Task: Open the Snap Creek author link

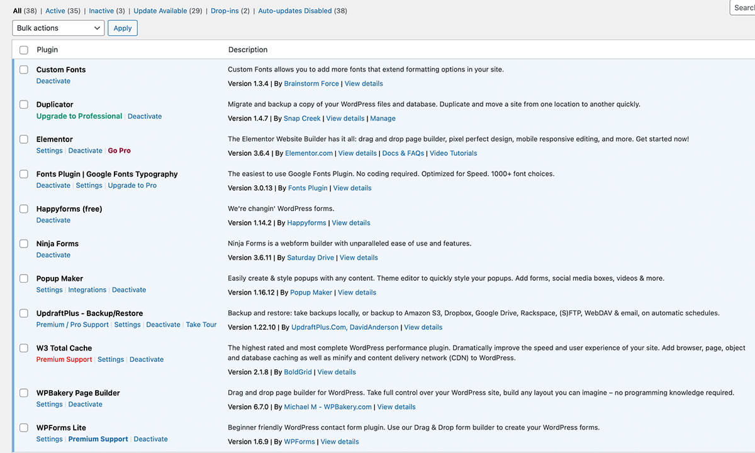Action: 302,118
